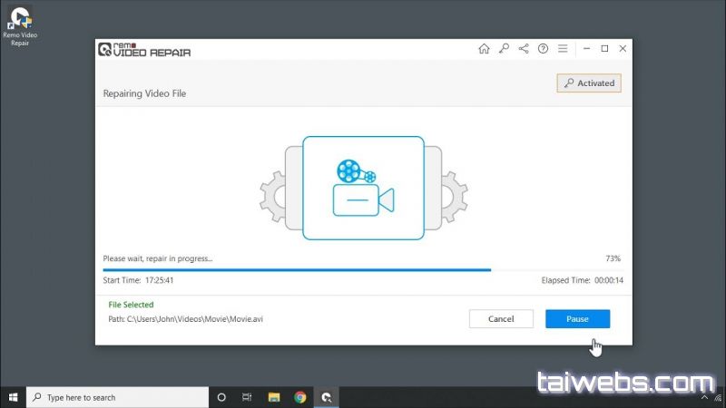The image size is (726, 408).
Task: Open Remo Video Repair desktop shortcut
Action: pyautogui.click(x=20, y=26)
